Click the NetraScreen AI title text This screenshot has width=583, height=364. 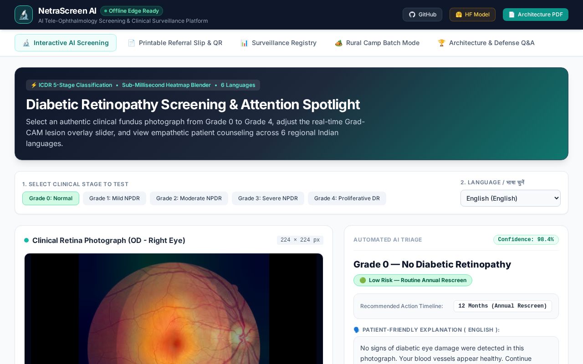pyautogui.click(x=67, y=11)
